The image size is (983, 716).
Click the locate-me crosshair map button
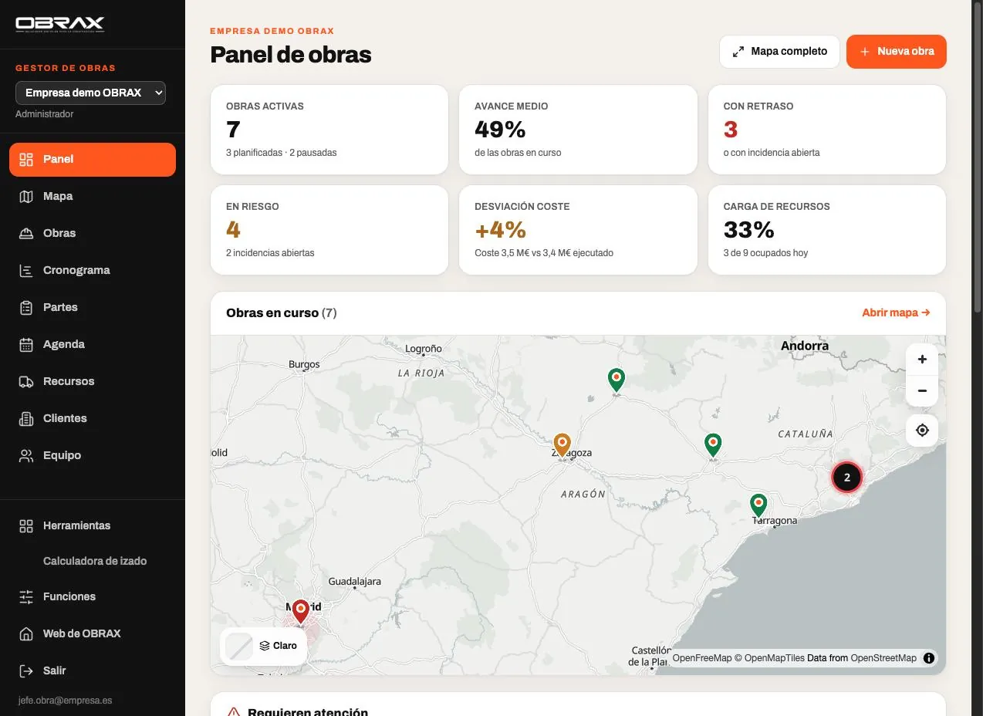pyautogui.click(x=922, y=430)
